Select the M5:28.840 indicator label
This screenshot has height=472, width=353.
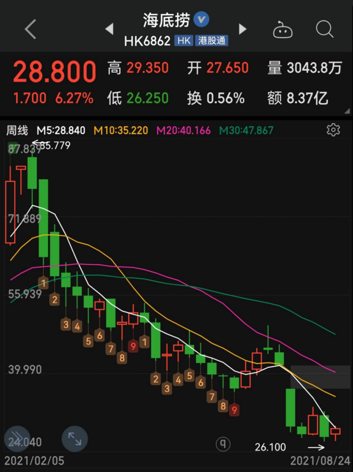click(x=61, y=130)
